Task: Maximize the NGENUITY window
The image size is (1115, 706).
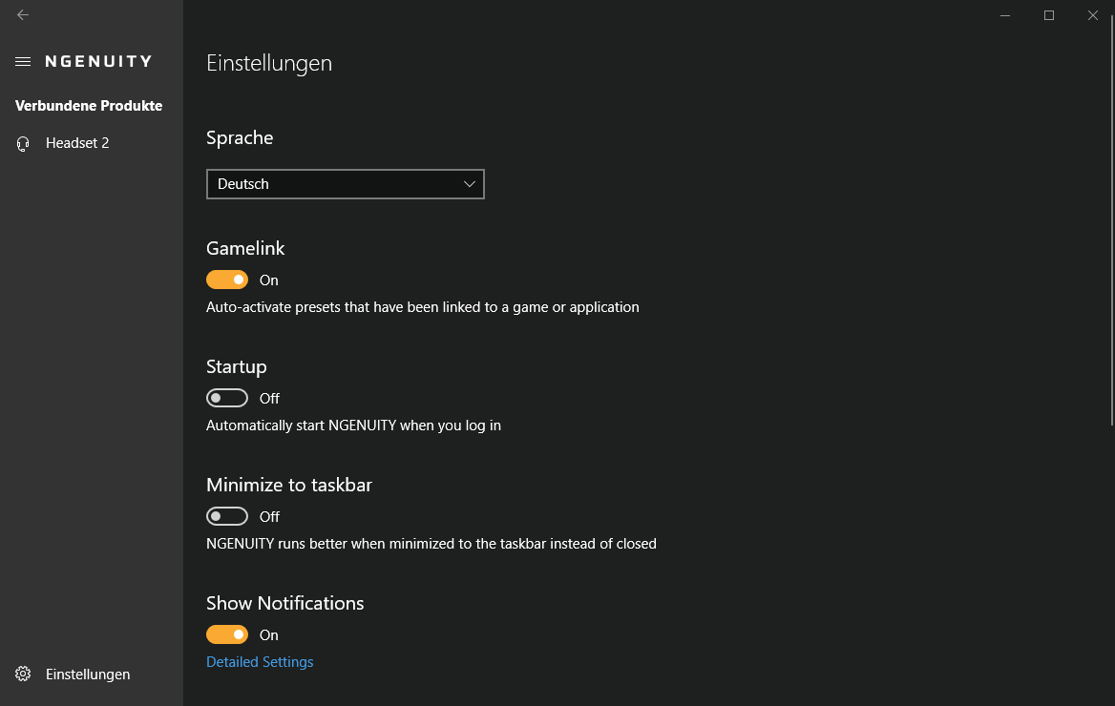Action: (1049, 15)
